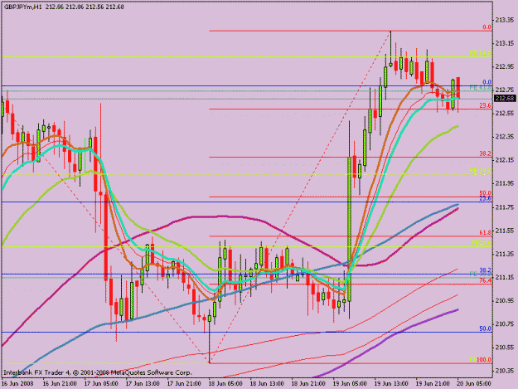Click the 210.35 price axis value
Screen dimensions: 518x389
tap(505, 371)
